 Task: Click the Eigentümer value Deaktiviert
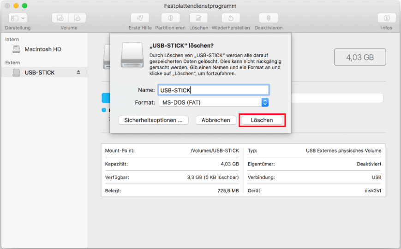(369, 164)
